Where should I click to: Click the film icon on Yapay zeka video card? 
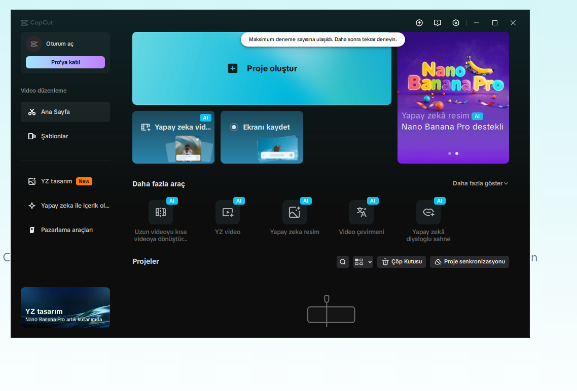[146, 127]
